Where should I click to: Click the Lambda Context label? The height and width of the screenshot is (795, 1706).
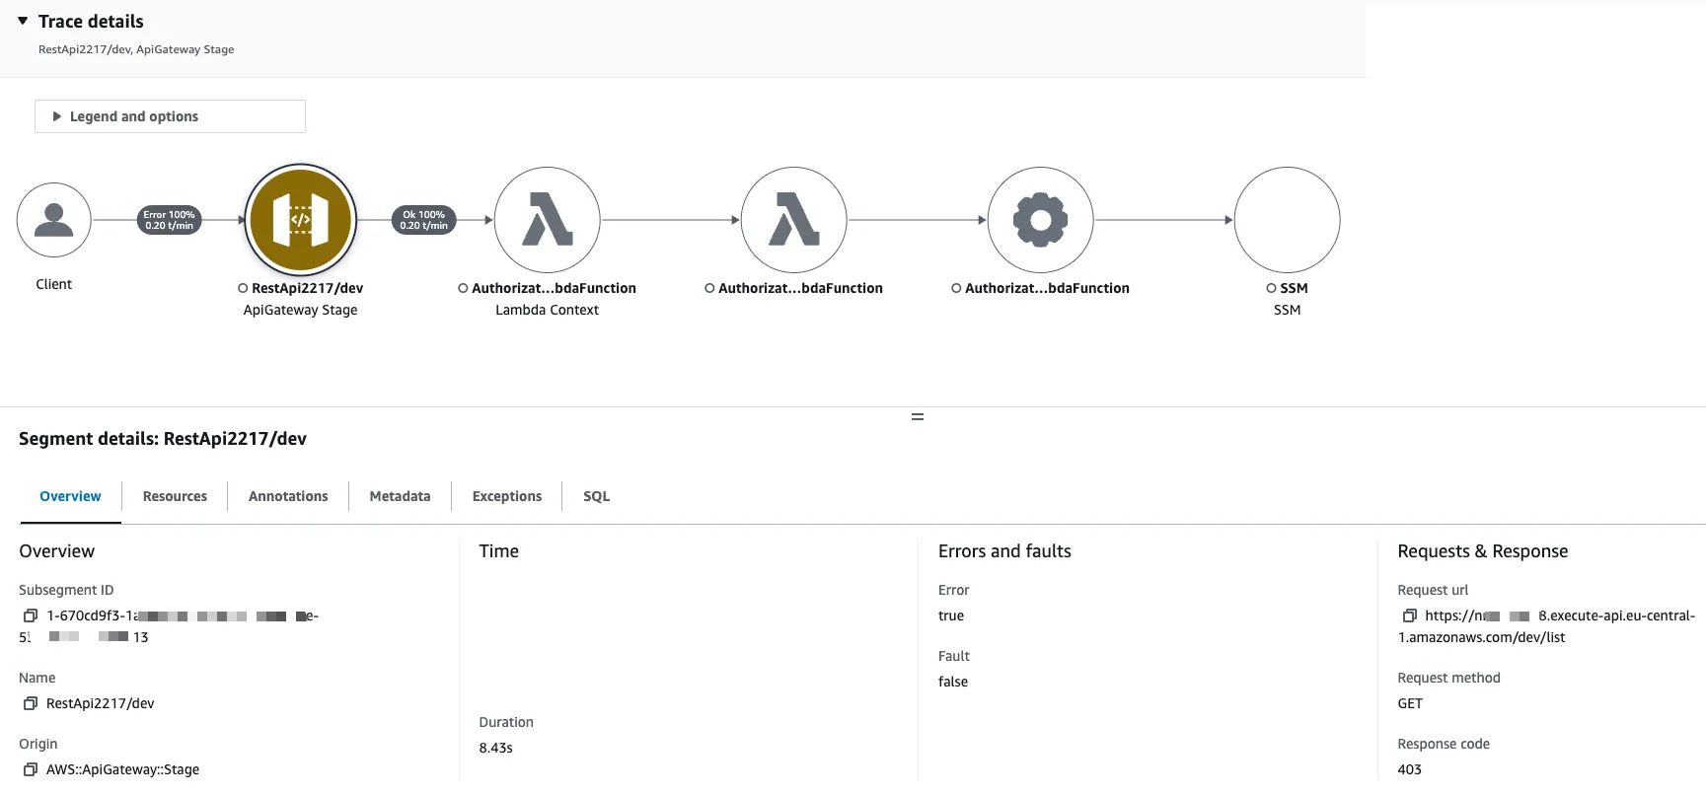547,310
